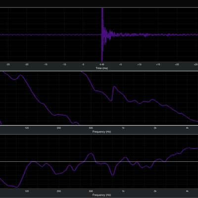Click the horizontal 0 dB line in magnitude plot

99,161
